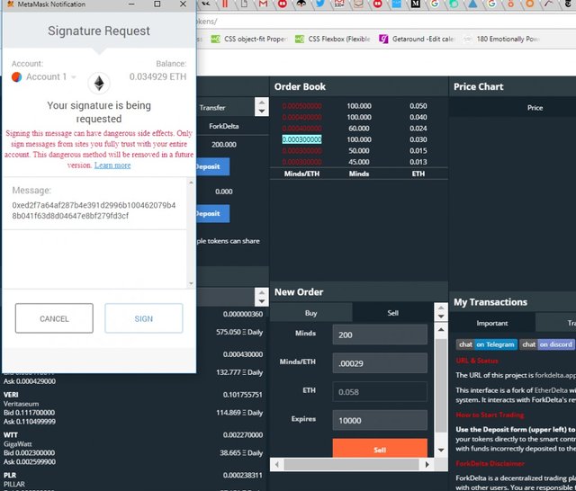Click Deposit button below the 0.000 balance
The height and width of the screenshot is (491, 576).
212,213
